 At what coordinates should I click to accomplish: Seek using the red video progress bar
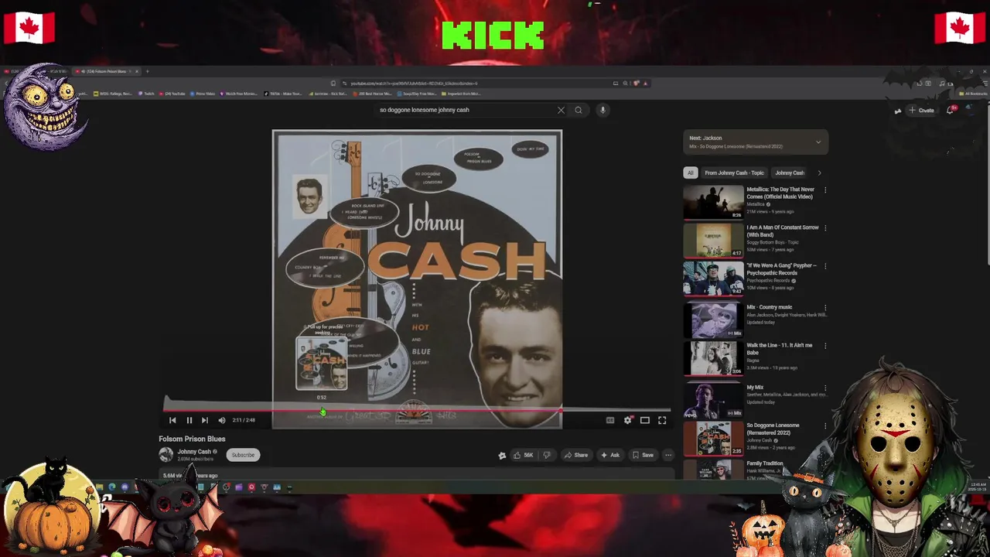tap(418, 410)
